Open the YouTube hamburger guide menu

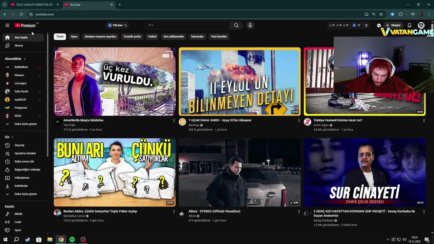7,25
